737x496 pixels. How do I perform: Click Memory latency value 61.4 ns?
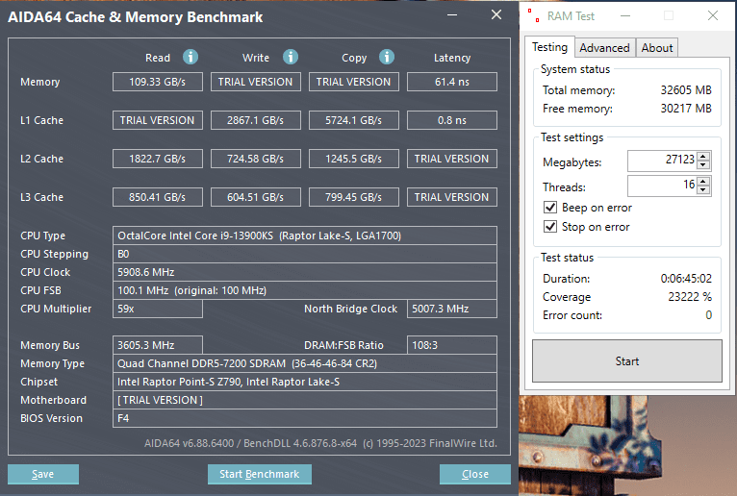451,82
